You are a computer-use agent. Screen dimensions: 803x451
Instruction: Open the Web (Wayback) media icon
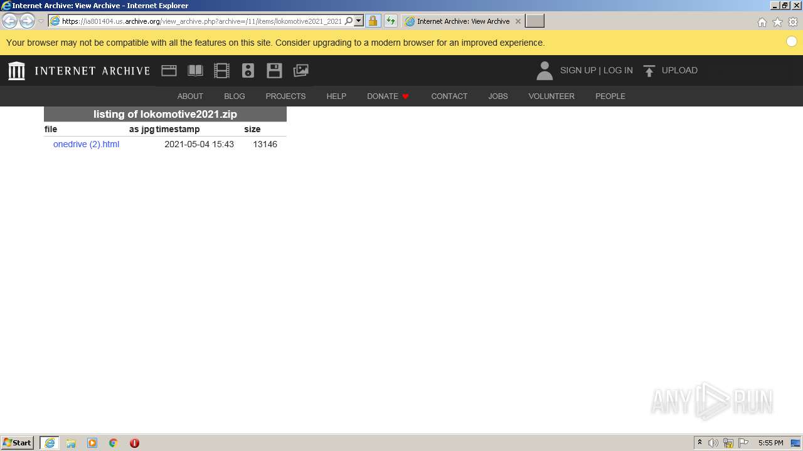[x=169, y=71]
